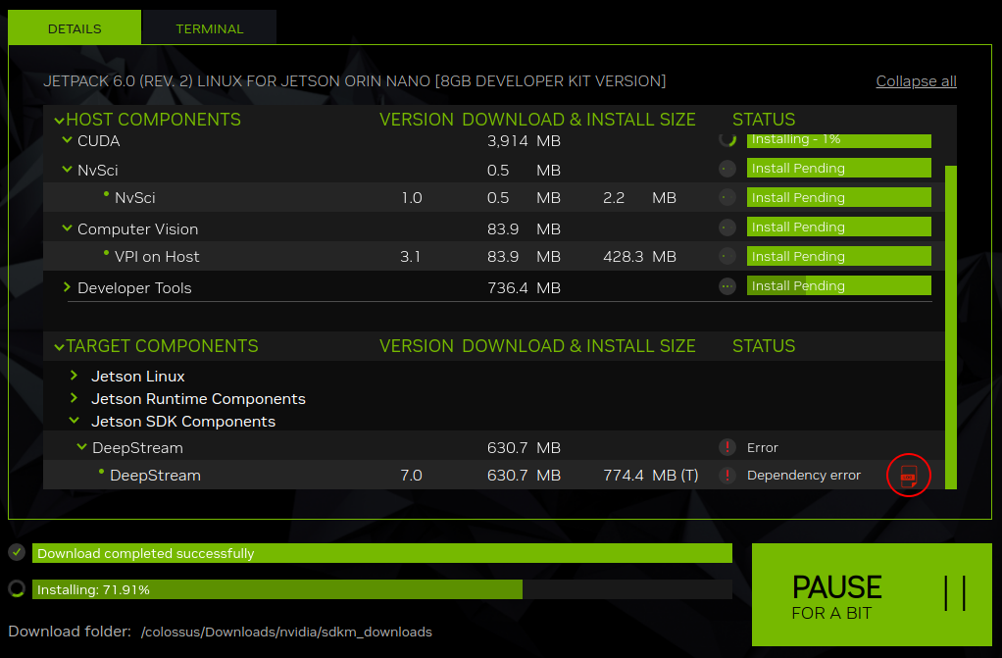1002x658 pixels.
Task: Open the DeepStream dependency error log icon
Action: coord(908,476)
